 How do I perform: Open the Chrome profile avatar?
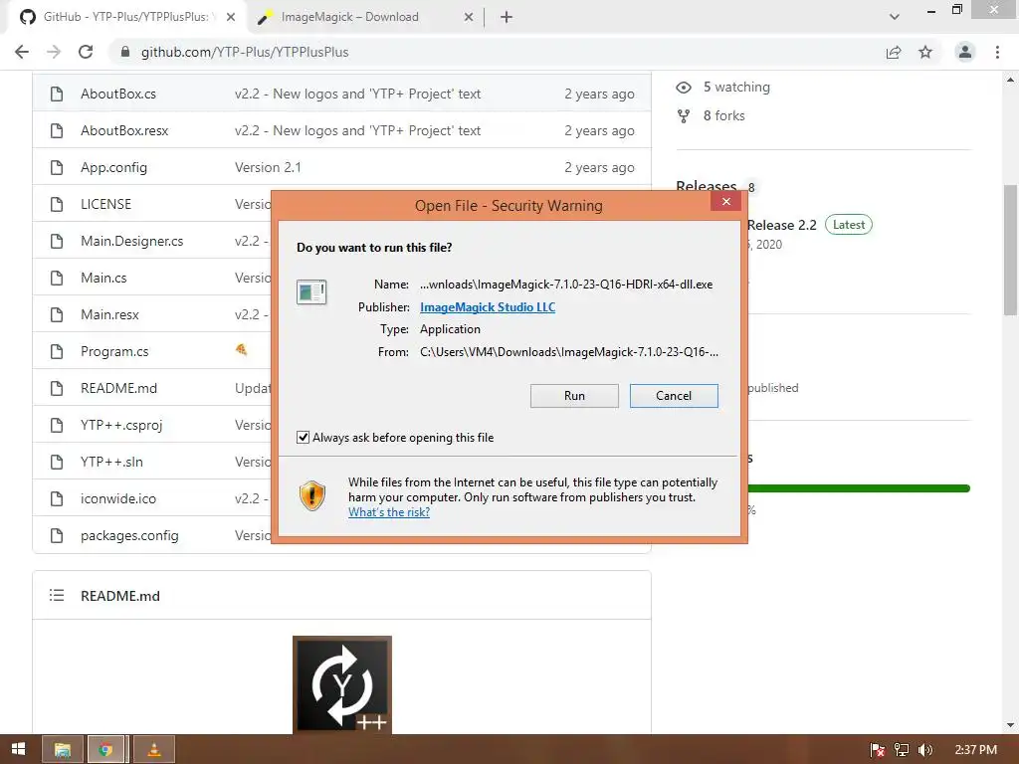pyautogui.click(x=965, y=52)
